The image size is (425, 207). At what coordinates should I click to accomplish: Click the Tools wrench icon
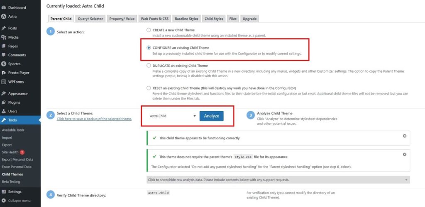click(x=3, y=120)
